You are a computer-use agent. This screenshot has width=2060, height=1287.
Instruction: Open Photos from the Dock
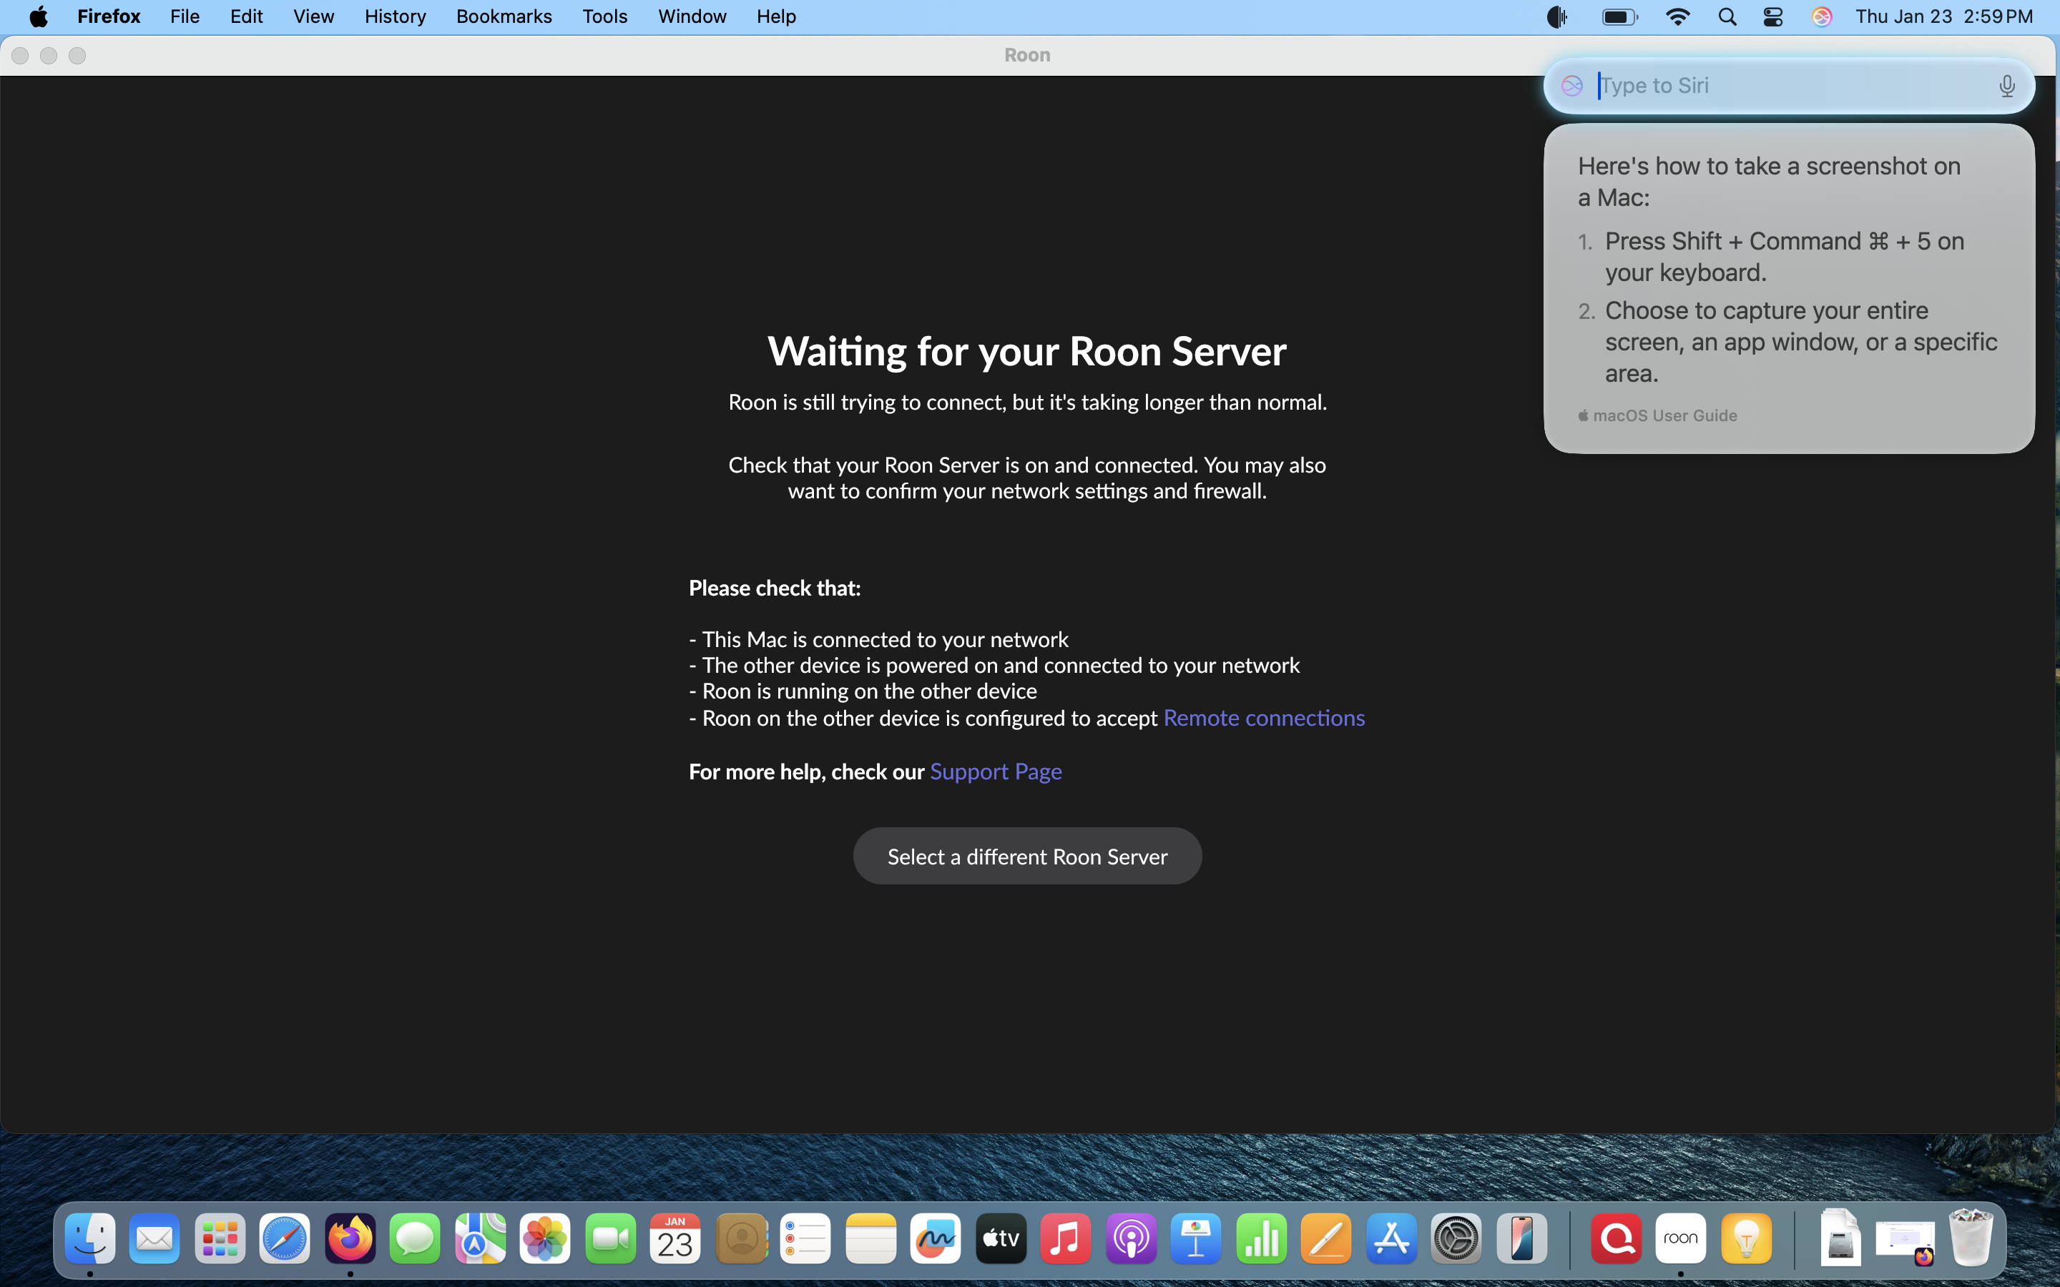[545, 1238]
